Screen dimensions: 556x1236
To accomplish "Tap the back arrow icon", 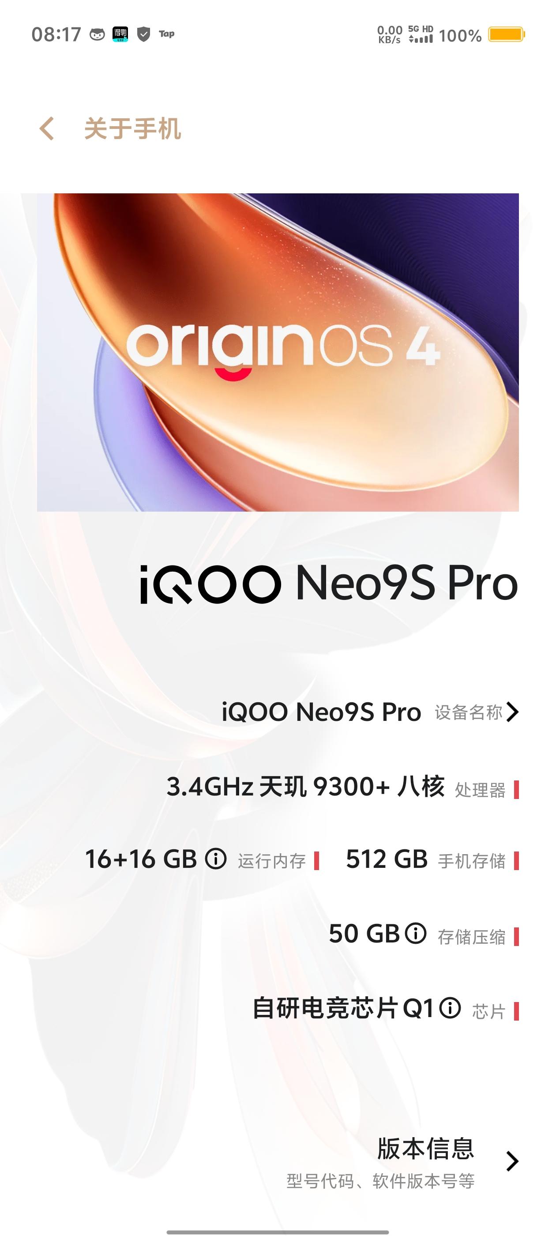I will 46,128.
